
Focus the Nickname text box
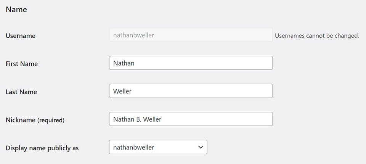pos(191,119)
